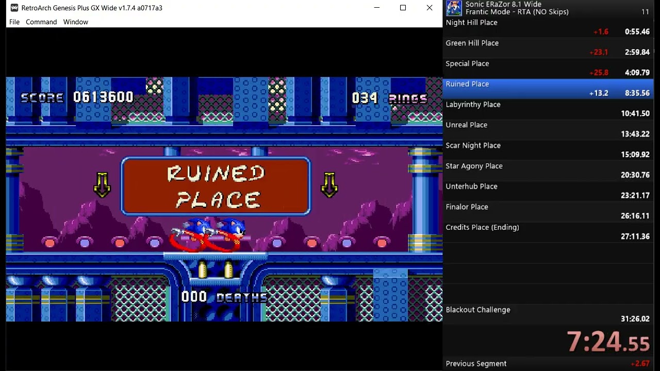
Task: Select the highlighted Ruined Place split
Action: pos(548,89)
